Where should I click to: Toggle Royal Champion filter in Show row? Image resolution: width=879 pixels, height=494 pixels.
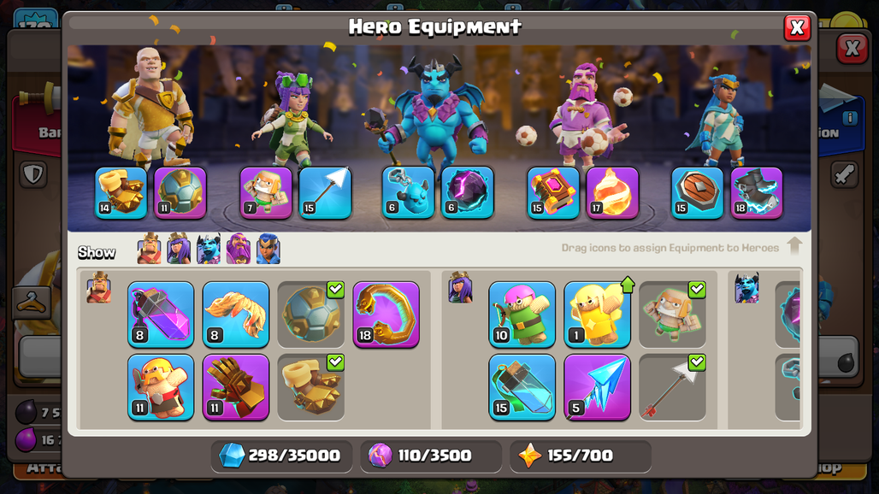(x=268, y=249)
